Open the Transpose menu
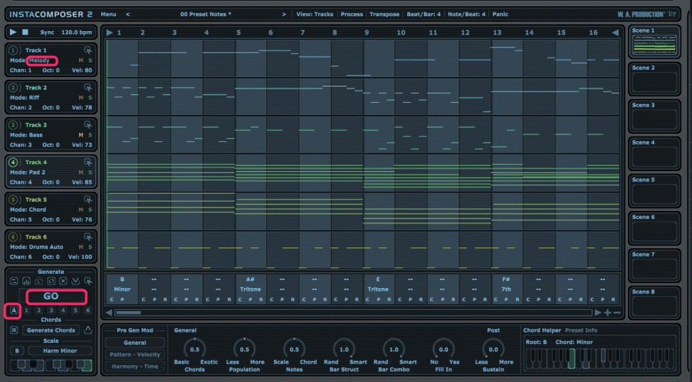Image resolution: width=692 pixels, height=382 pixels. pos(385,14)
